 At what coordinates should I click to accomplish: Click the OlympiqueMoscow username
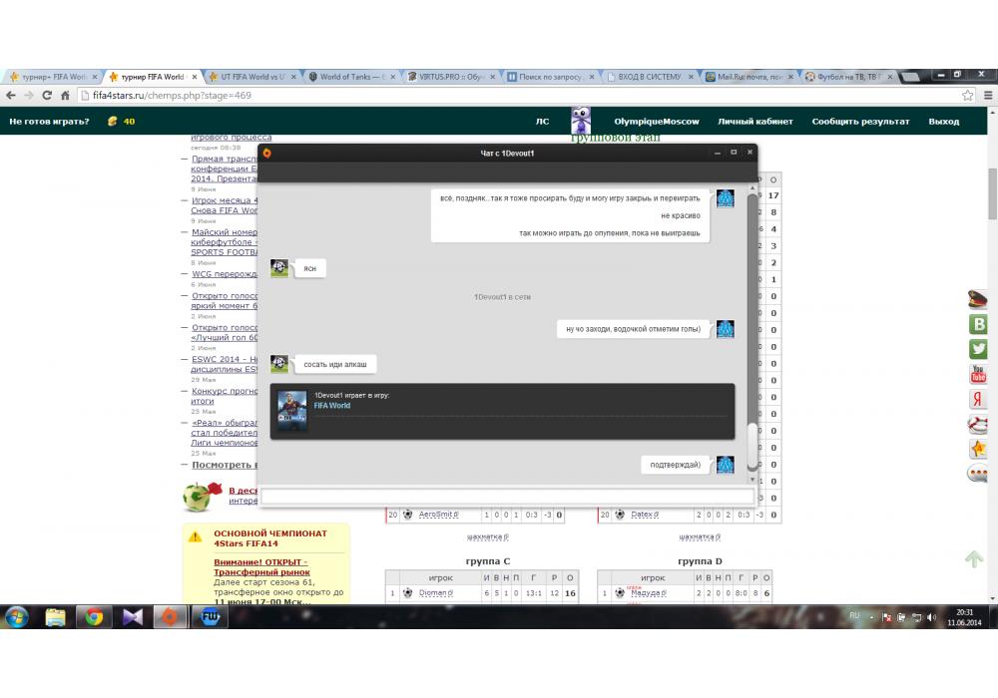pyautogui.click(x=657, y=122)
